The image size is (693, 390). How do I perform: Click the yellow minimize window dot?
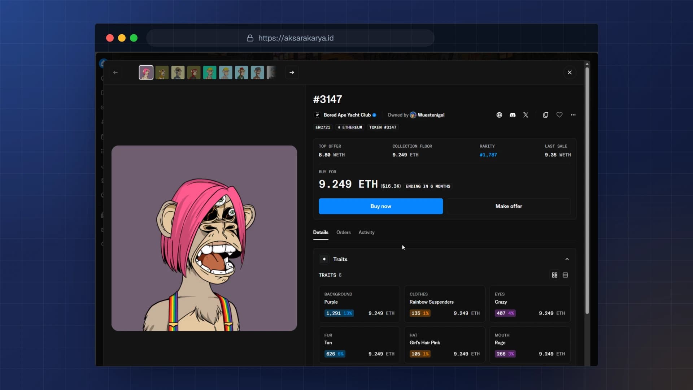click(x=122, y=38)
